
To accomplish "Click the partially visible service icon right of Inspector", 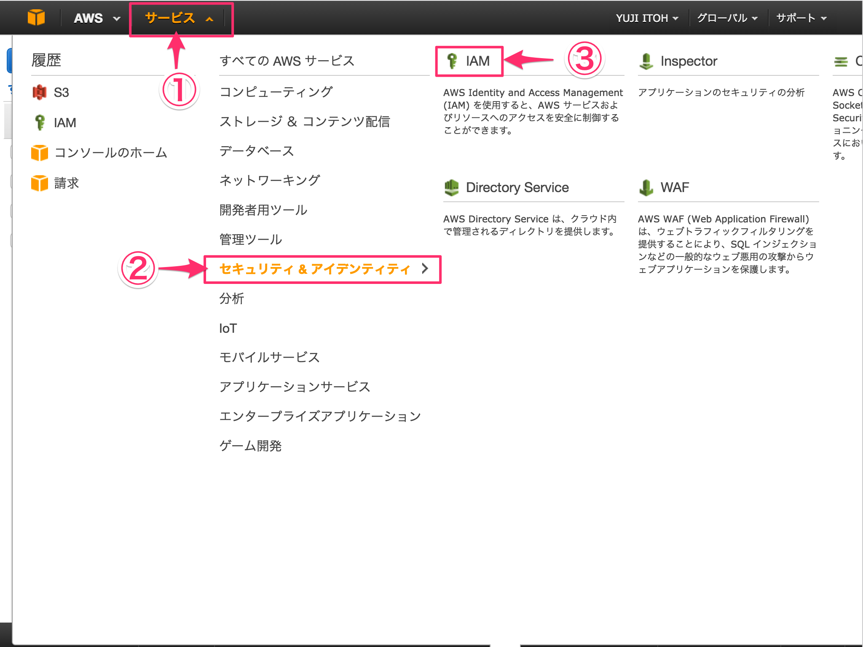I will coord(841,61).
